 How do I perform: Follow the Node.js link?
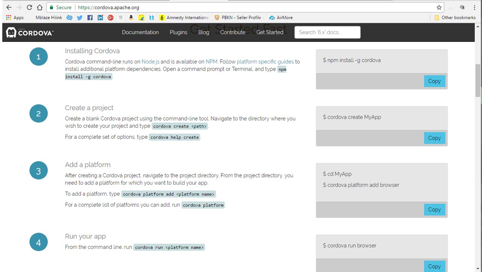coord(150,62)
